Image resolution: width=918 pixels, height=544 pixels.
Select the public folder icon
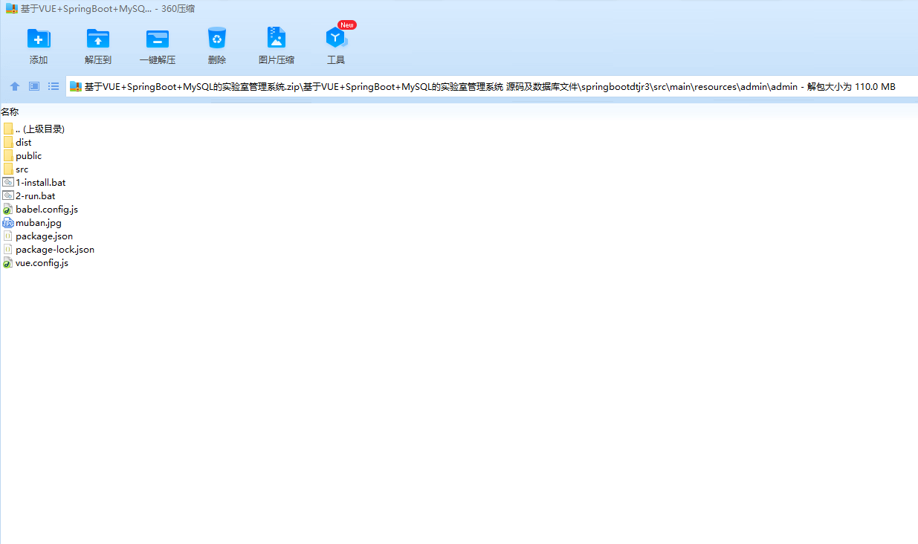click(x=8, y=156)
